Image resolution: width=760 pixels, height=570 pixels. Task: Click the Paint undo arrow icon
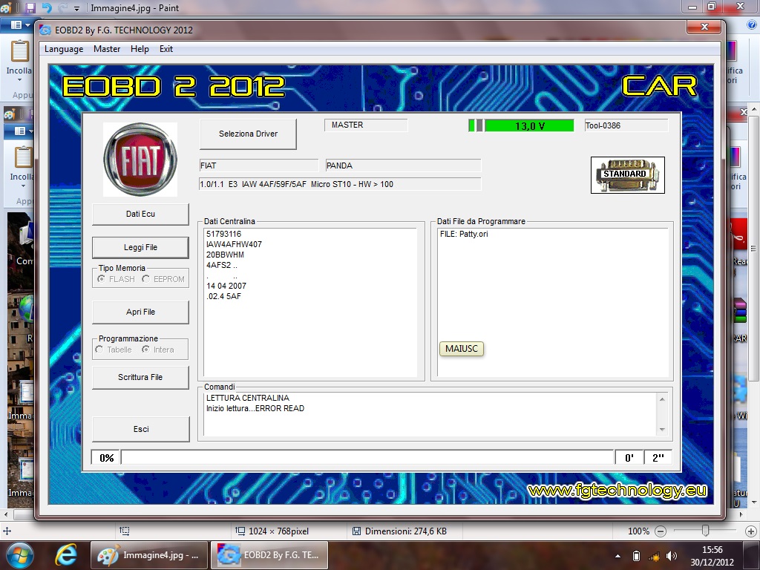point(47,7)
